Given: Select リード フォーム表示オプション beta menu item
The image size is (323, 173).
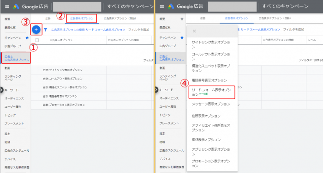Looking at the screenshot, I should point(212,92).
